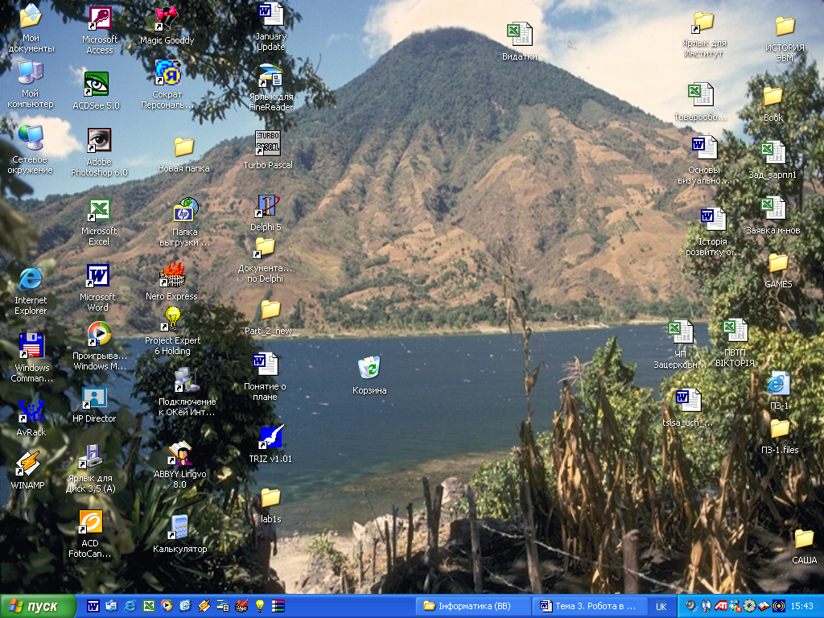Open the САША folder
Viewport: 824px width, 618px height.
coord(804,538)
